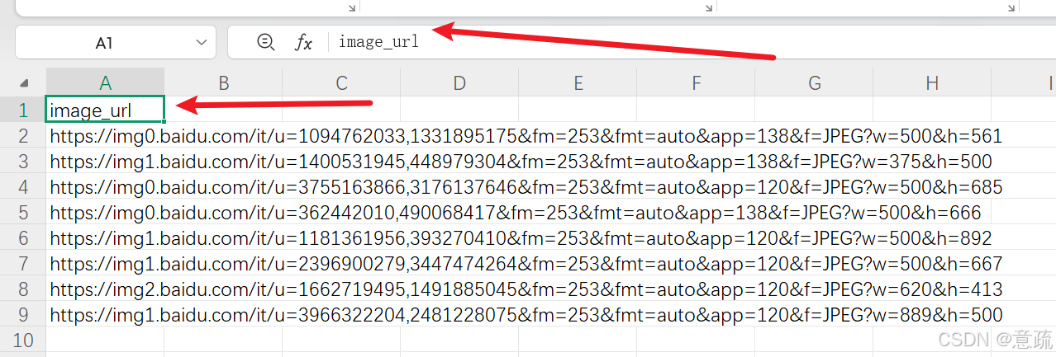Click URL cell with u=1662719495
The image size is (1056, 357).
pyautogui.click(x=526, y=289)
